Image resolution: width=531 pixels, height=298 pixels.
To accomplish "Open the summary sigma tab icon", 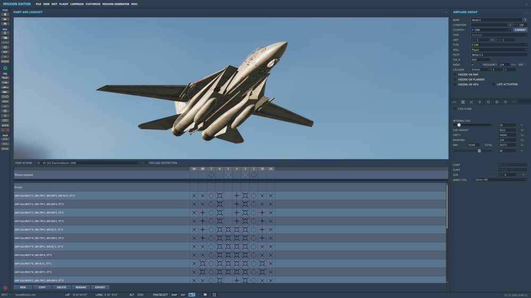I will [x=480, y=102].
